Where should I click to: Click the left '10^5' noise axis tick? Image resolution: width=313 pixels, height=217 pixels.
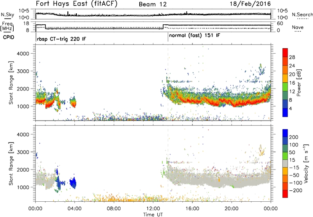(x=24, y=11)
